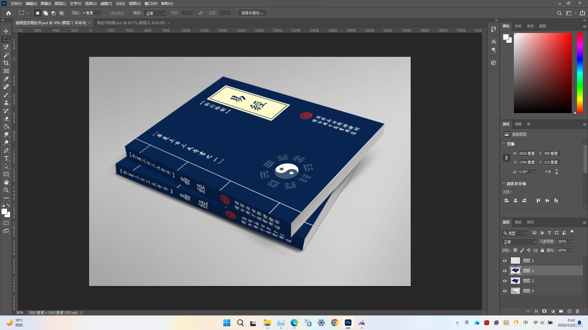Select the Horizontal Type tool

point(6,158)
